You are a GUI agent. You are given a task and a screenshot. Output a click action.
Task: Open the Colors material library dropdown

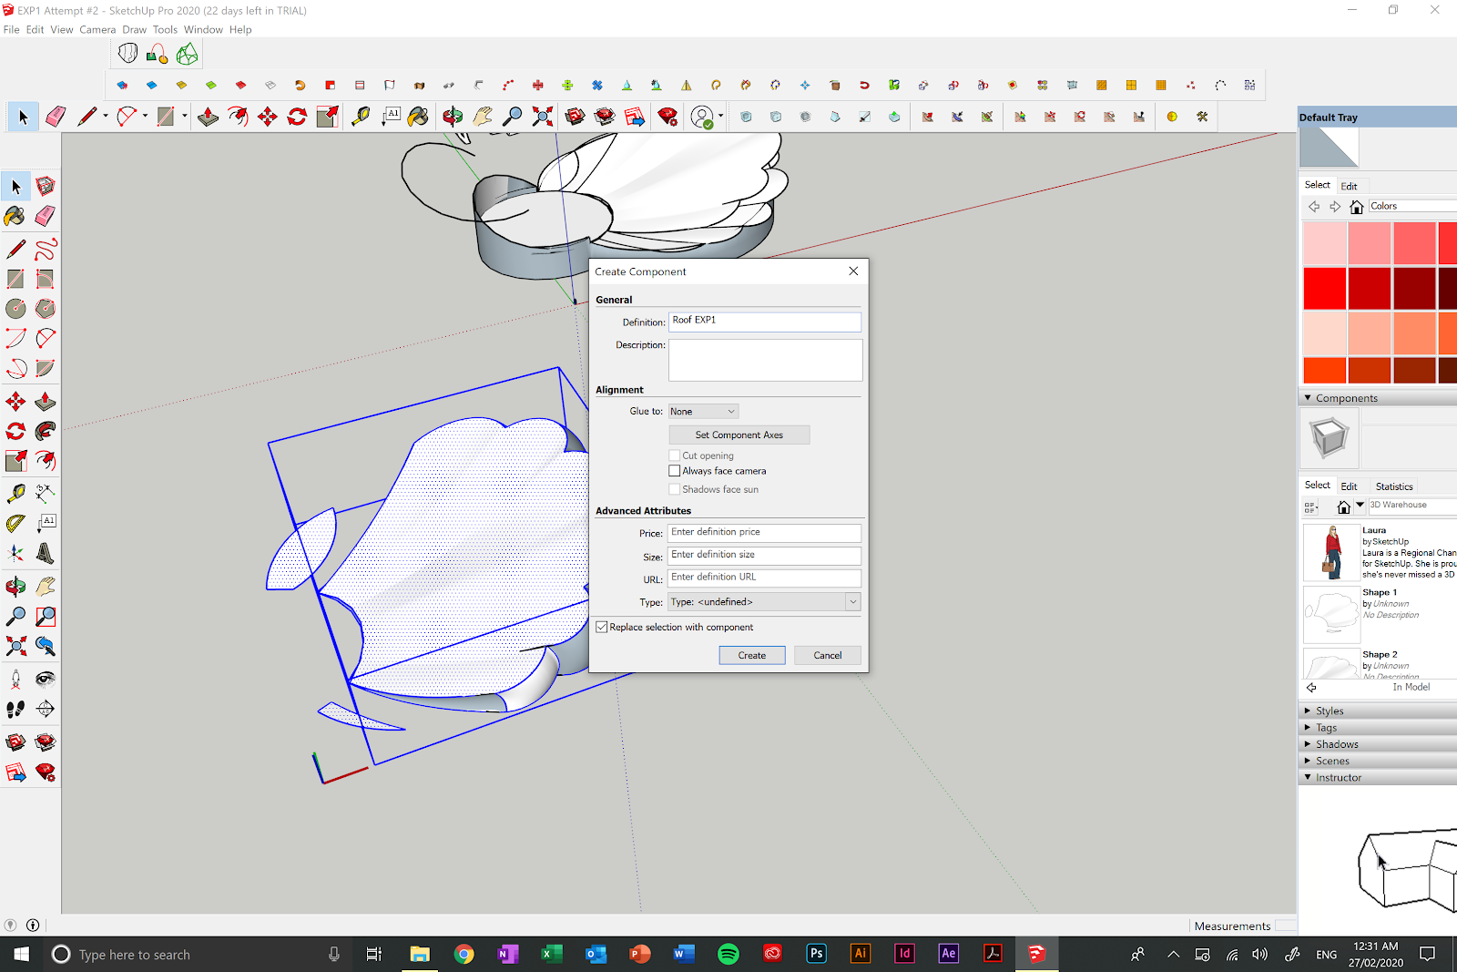pos(1412,207)
